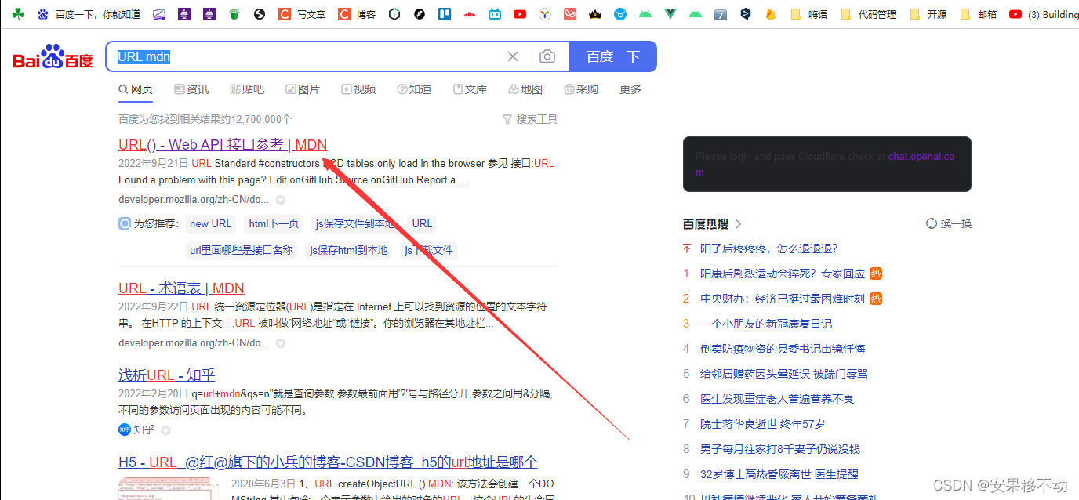The image size is (1079, 500).
Task: Open the (3) Building YouTube bookmark
Action: click(1044, 14)
